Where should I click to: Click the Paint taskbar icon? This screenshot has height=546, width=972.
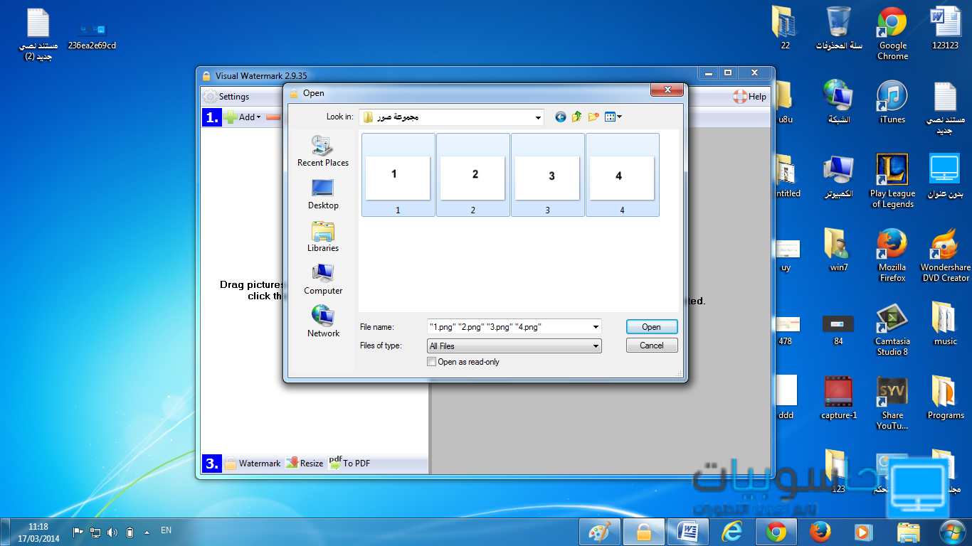[x=600, y=532]
